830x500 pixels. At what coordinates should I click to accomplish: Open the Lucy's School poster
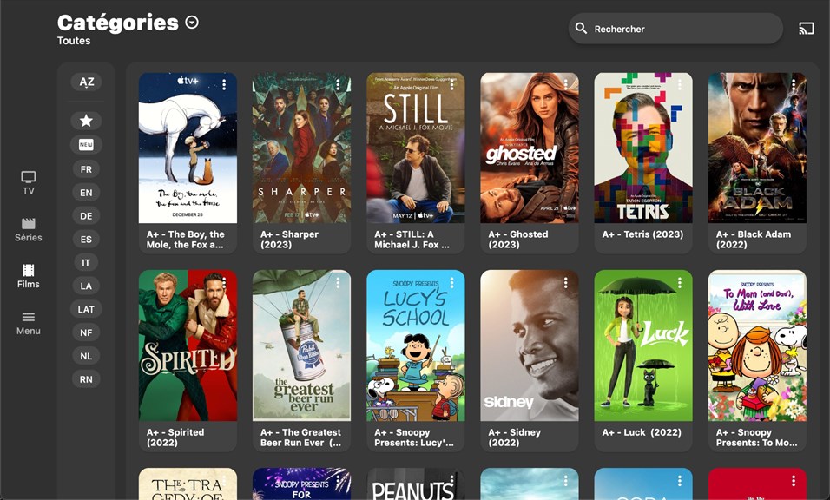click(416, 345)
